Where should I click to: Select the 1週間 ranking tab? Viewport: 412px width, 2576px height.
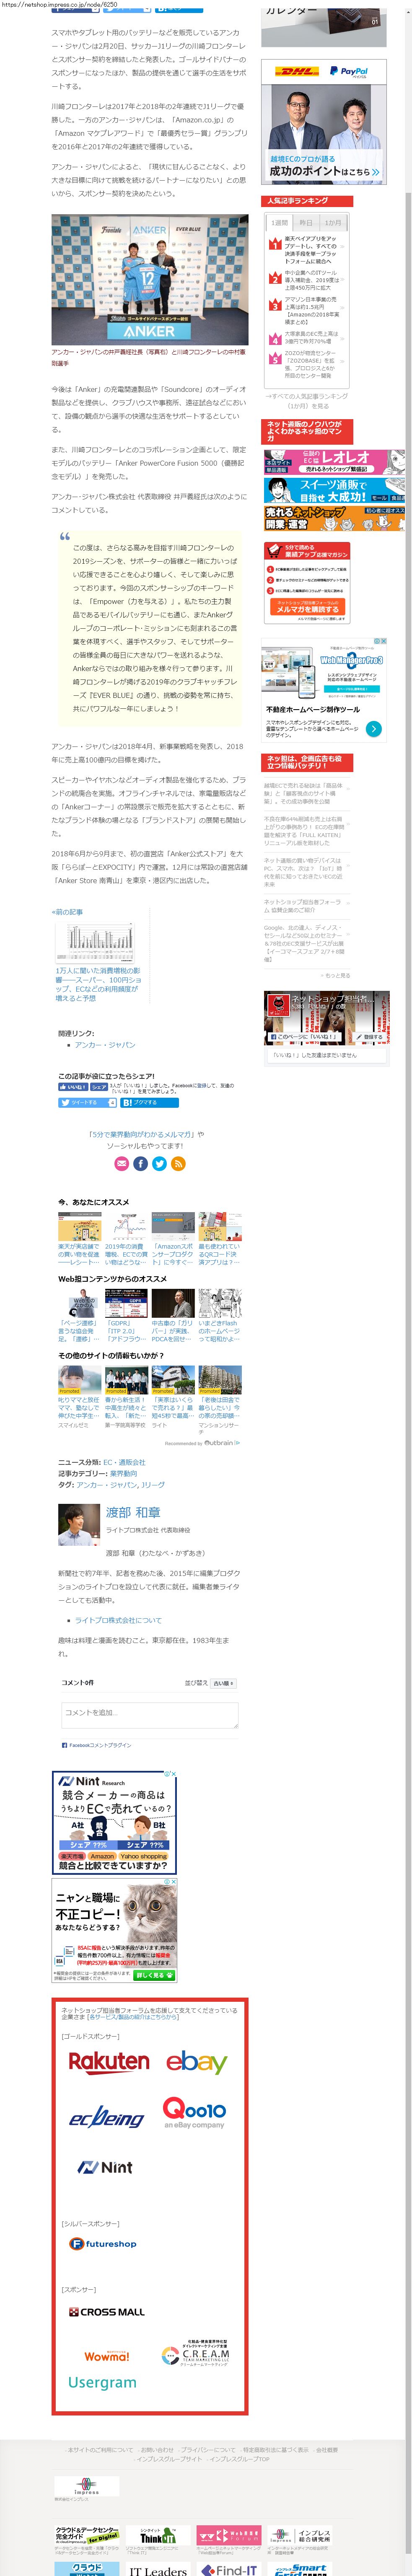280,223
